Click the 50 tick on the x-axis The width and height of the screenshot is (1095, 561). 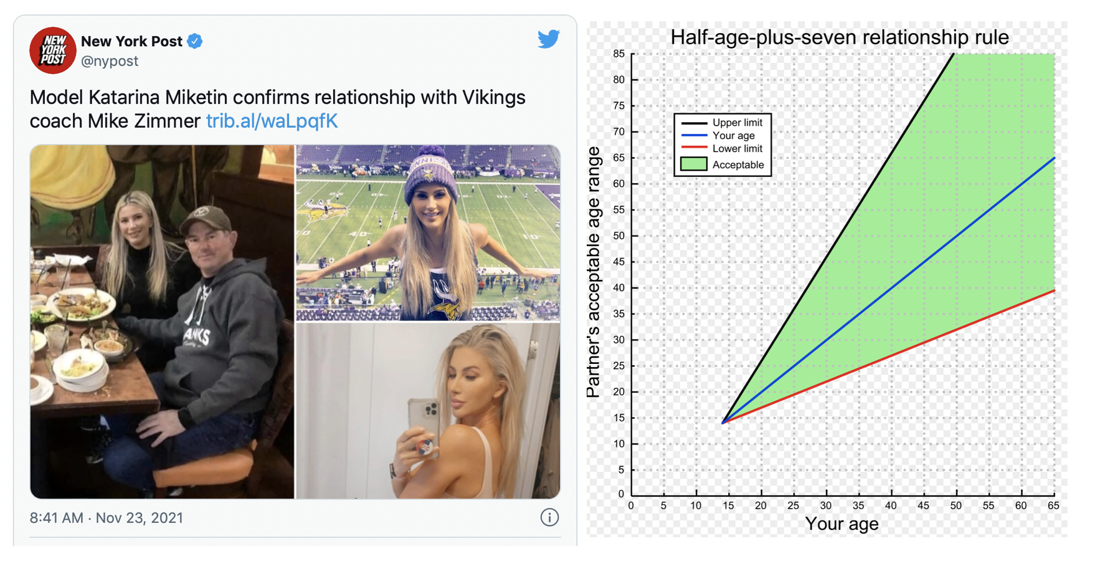[955, 506]
